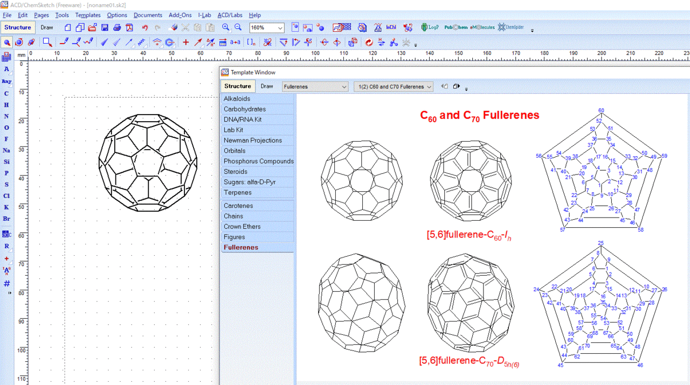Select Silicon Si atom button
690x385 pixels.
coord(6,162)
